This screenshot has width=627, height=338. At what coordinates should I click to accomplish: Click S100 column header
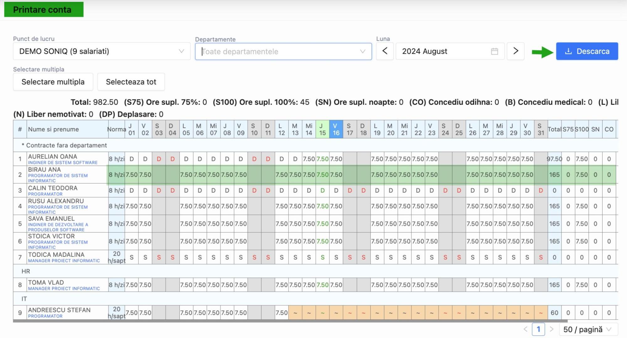[x=582, y=129]
